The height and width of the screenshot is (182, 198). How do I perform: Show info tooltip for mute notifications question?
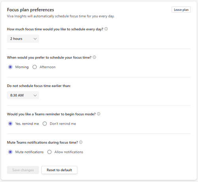click(x=81, y=142)
